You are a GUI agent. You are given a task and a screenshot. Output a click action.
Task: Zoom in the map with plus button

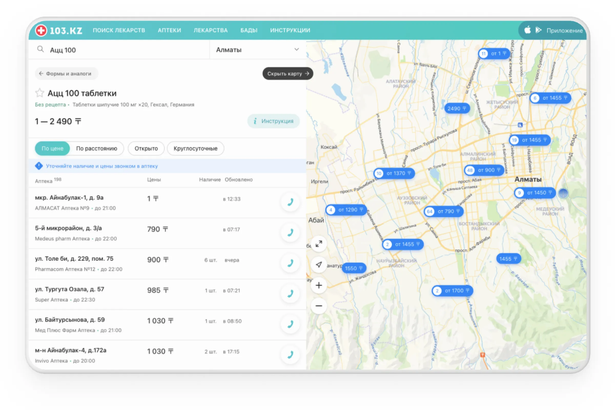[319, 285]
